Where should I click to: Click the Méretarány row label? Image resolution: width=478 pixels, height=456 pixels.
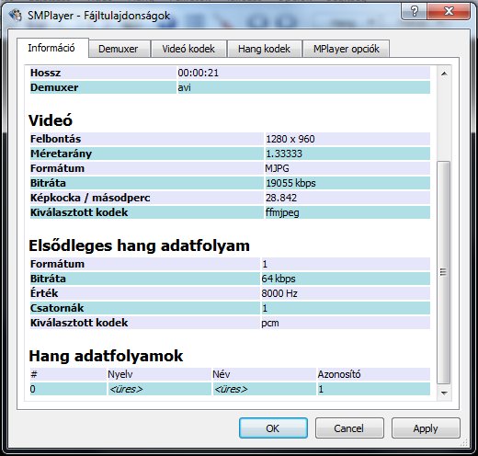pyautogui.click(x=62, y=154)
